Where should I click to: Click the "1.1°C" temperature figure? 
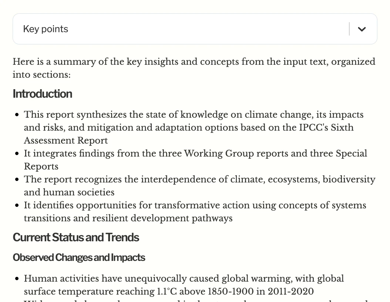[x=167, y=292]
